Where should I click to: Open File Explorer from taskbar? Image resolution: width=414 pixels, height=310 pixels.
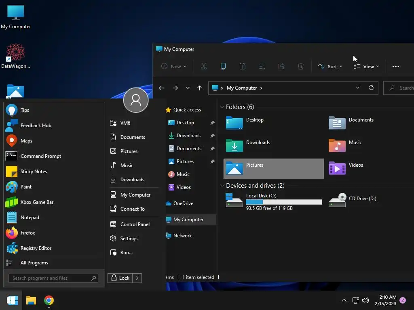tap(31, 300)
